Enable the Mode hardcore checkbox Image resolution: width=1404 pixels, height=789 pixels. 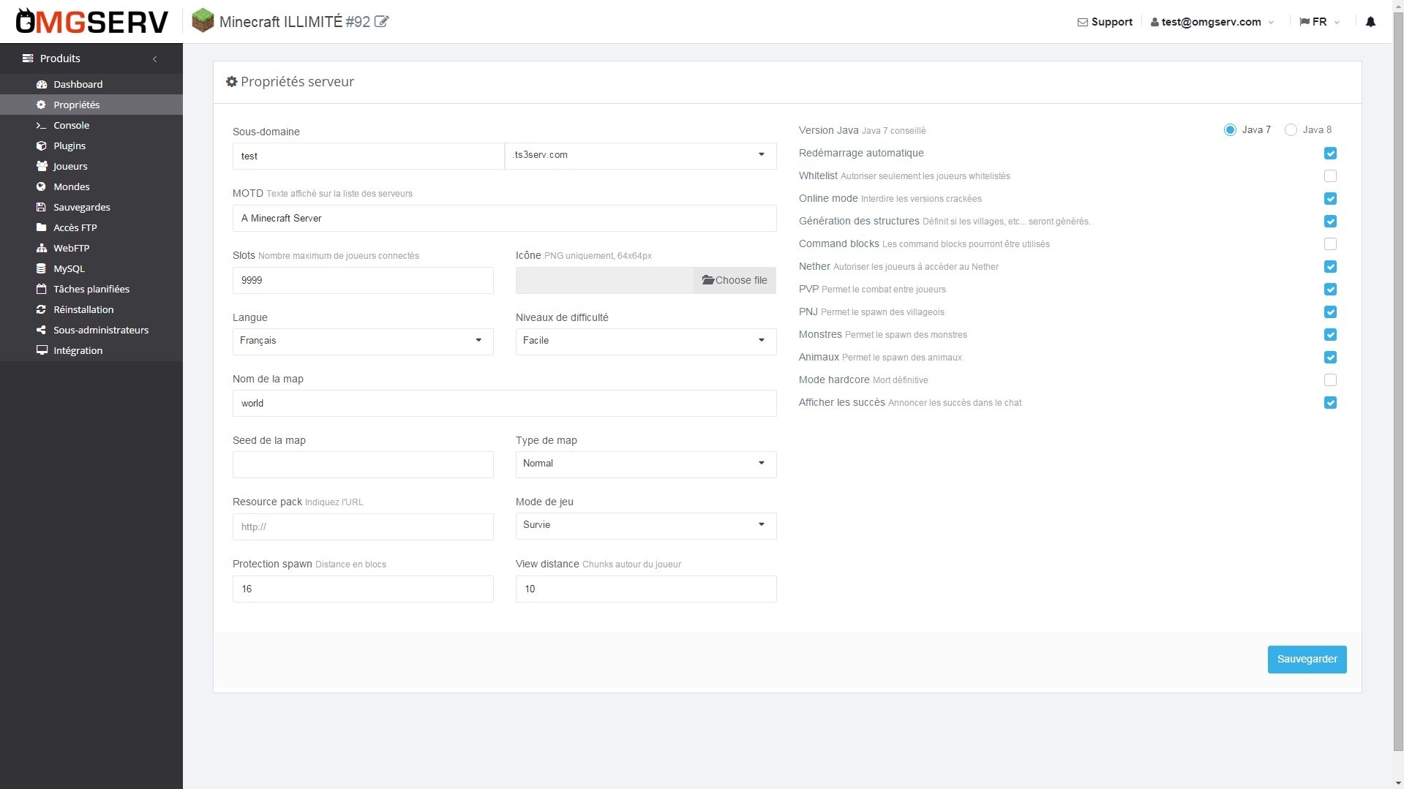pos(1330,380)
